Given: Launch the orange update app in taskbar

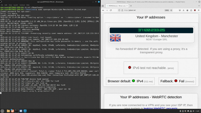Looking at the screenshot, I should point(12,111).
